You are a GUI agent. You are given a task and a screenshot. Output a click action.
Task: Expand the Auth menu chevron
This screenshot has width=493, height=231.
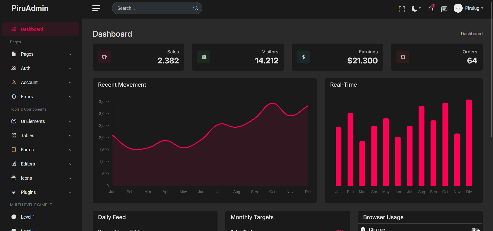pos(70,69)
